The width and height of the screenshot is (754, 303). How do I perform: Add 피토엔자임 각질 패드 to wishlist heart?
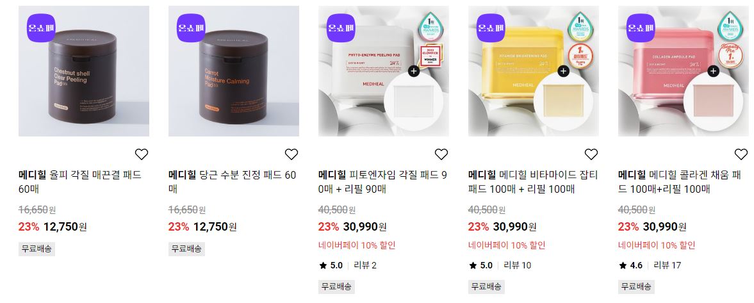click(441, 154)
